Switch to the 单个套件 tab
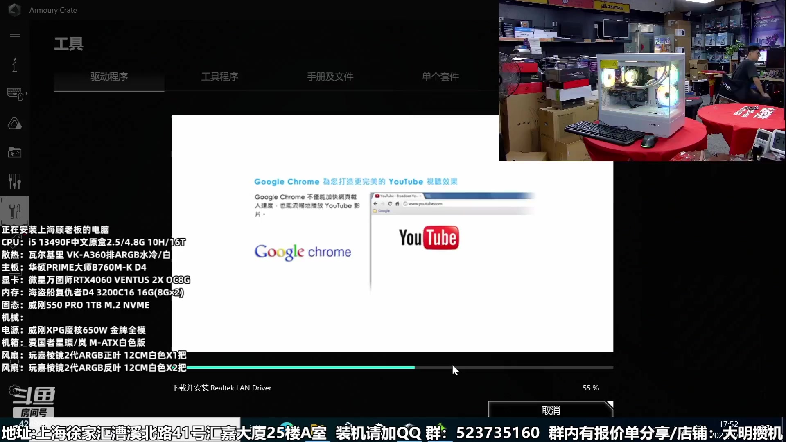The height and width of the screenshot is (442, 786). (x=440, y=77)
